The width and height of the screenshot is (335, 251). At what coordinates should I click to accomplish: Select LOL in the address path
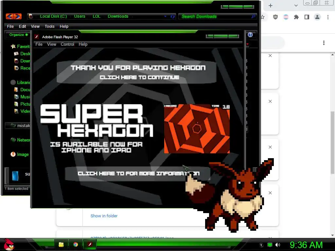[x=97, y=16]
